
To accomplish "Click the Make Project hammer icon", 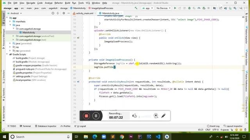I will coord(136,8).
